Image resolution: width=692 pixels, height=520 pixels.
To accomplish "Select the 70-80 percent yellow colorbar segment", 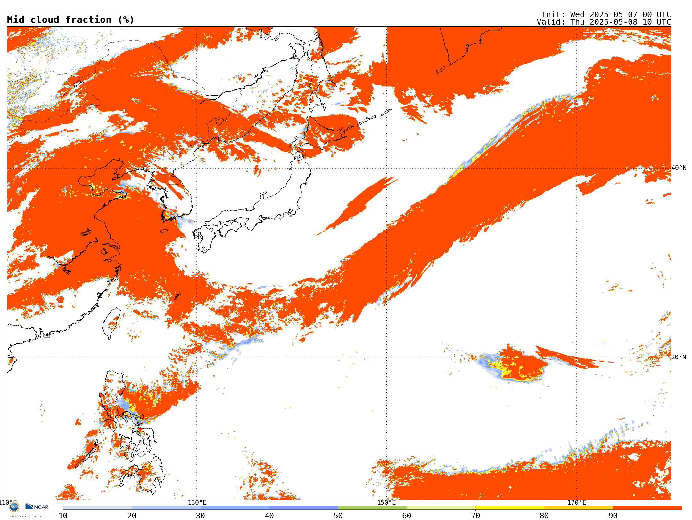I will pos(510,508).
